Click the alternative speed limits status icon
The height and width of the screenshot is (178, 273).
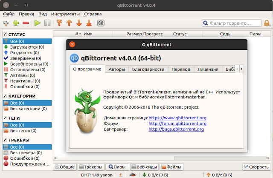133,175
